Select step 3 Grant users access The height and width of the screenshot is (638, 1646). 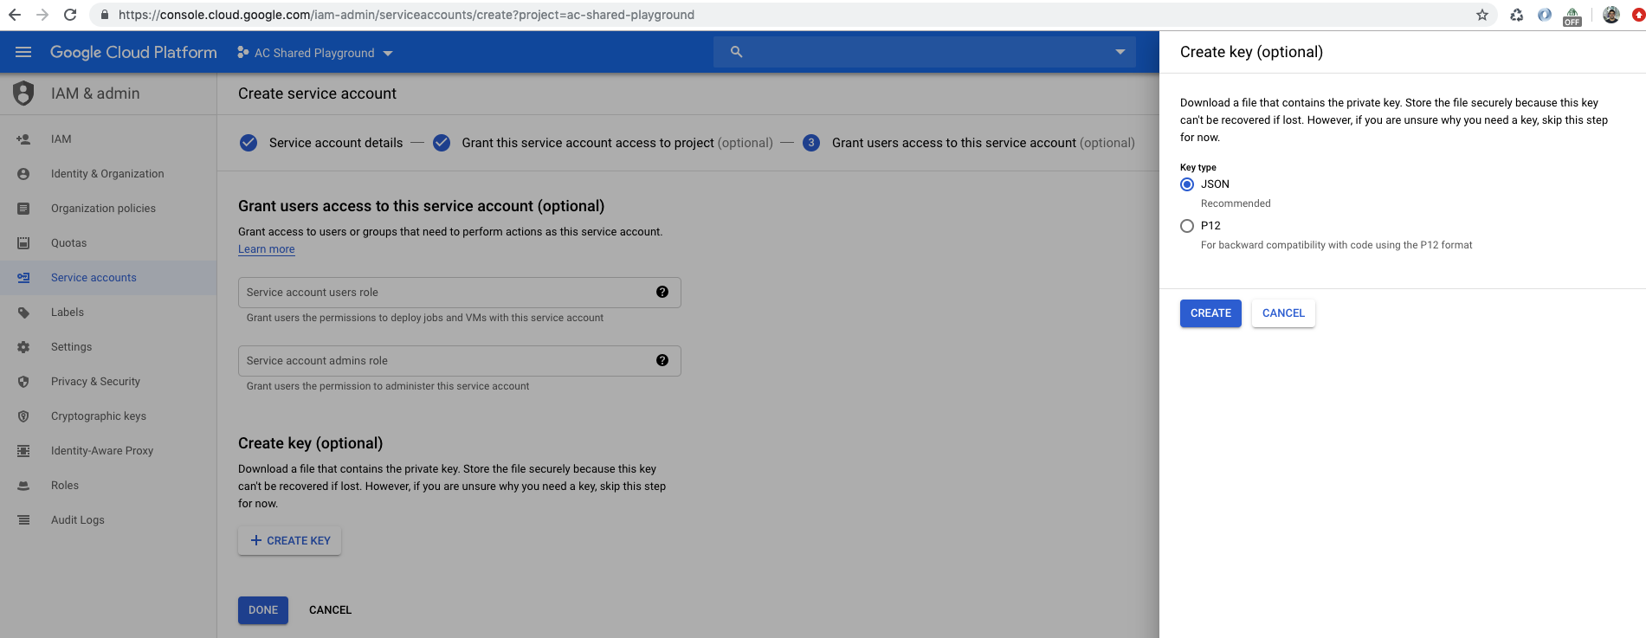pos(968,143)
